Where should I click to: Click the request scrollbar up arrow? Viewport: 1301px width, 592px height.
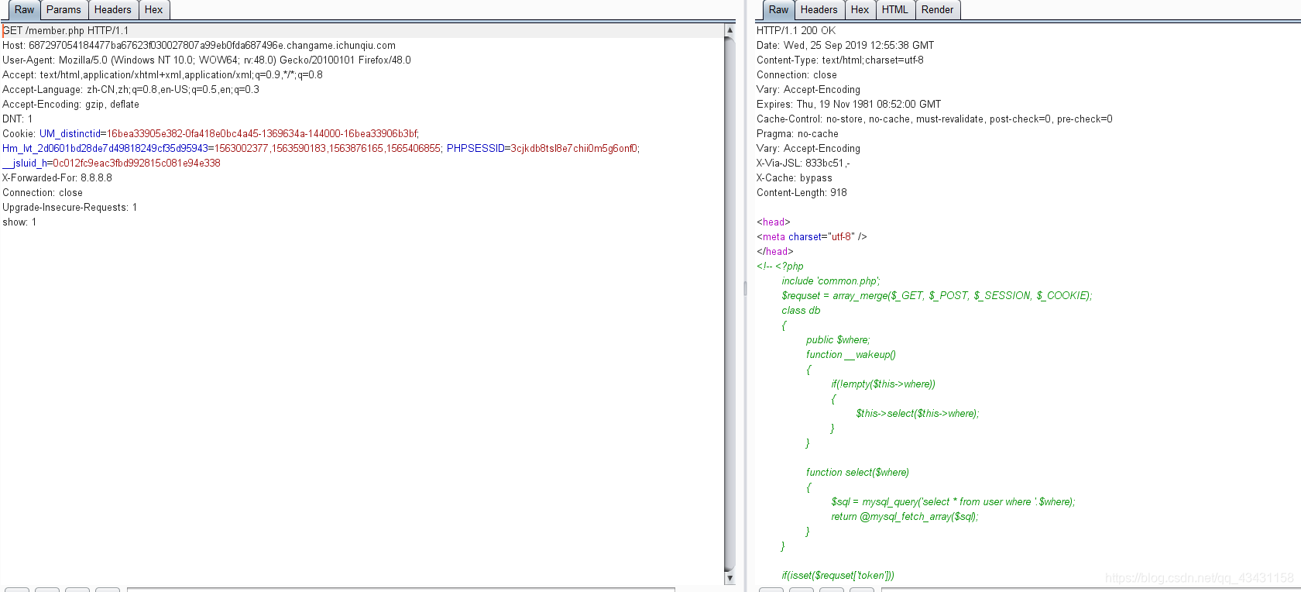pos(729,30)
